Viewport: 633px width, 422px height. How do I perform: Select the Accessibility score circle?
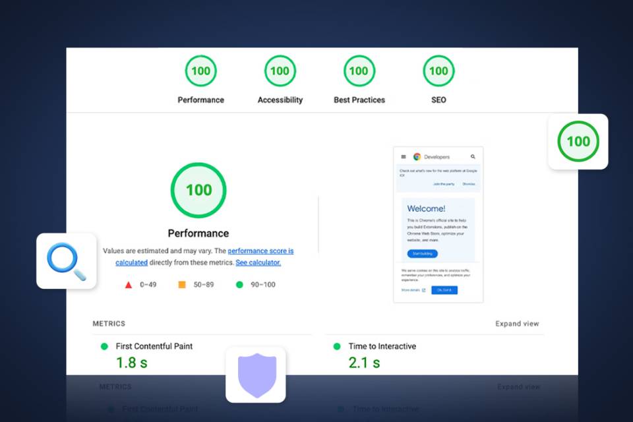280,71
